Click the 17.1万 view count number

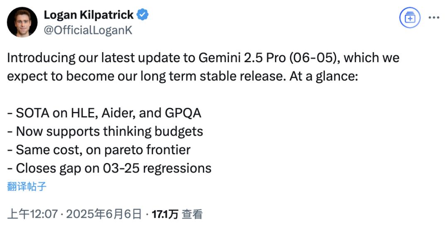[x=165, y=214]
